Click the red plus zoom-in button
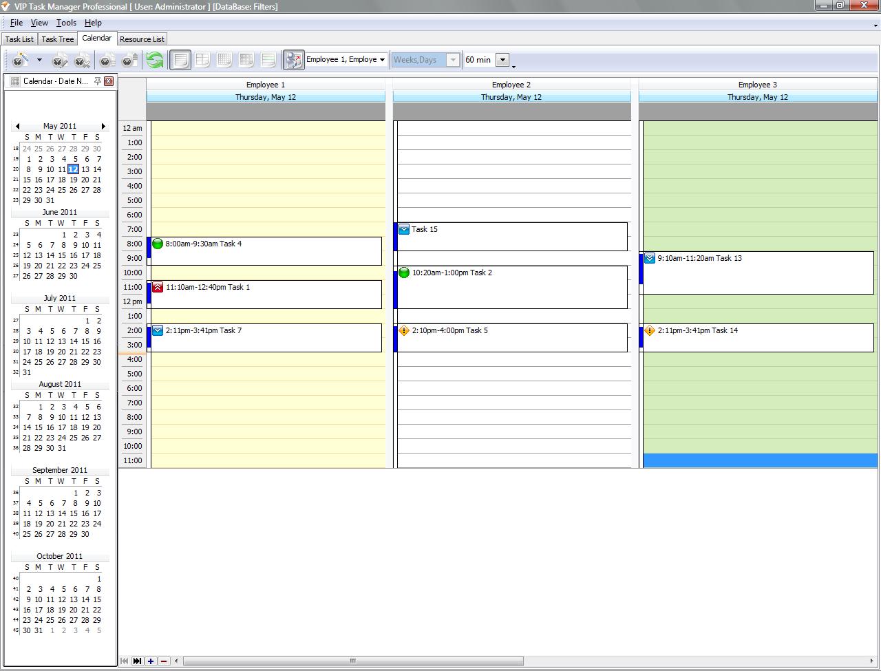Image resolution: width=881 pixels, height=671 pixels. [x=151, y=661]
